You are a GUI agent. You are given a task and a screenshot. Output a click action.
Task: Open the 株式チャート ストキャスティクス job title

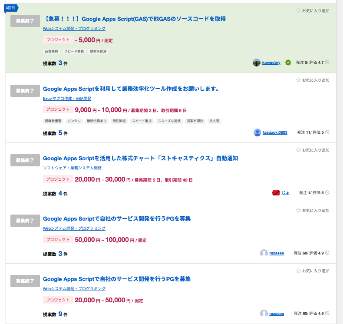click(140, 159)
